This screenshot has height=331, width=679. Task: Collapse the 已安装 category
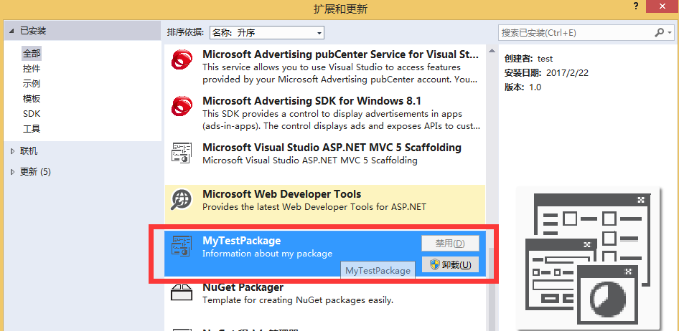12,31
